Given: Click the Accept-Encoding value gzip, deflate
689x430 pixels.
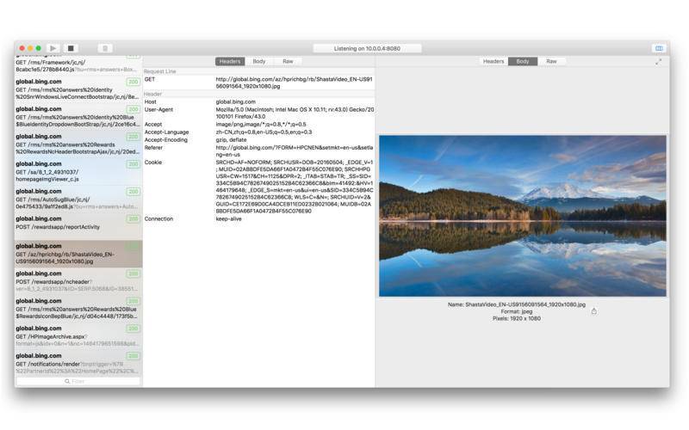Looking at the screenshot, I should click(x=231, y=140).
